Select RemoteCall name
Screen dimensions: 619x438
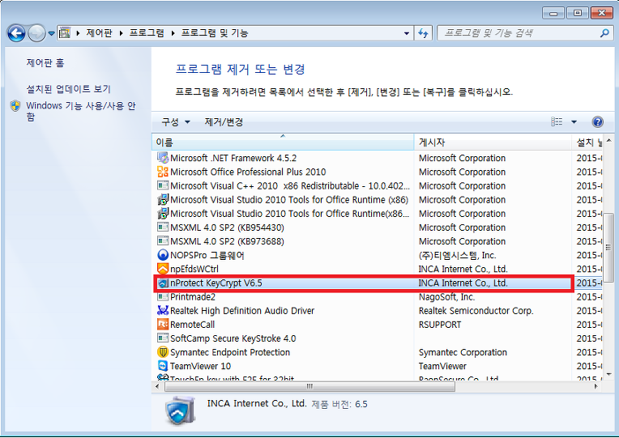tap(192, 325)
